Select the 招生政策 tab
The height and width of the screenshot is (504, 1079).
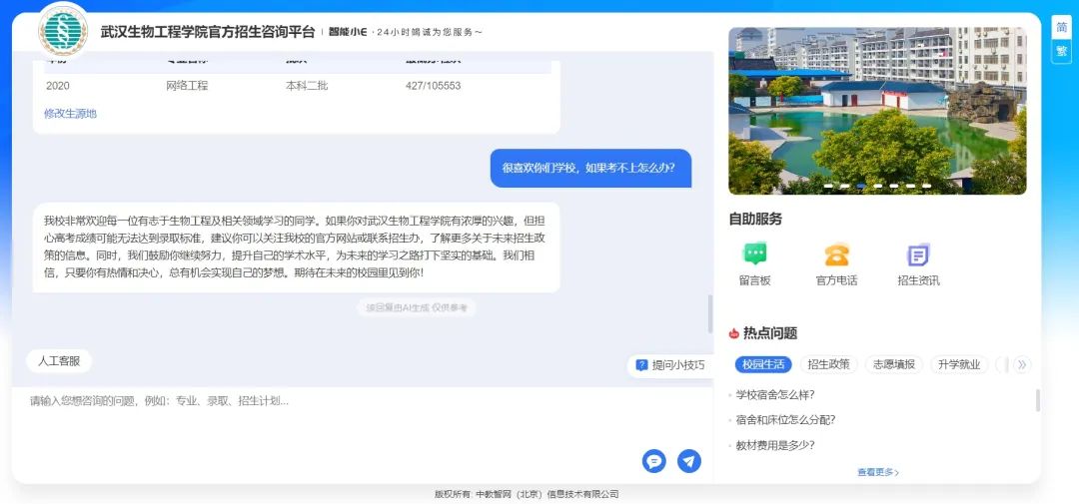click(x=828, y=365)
